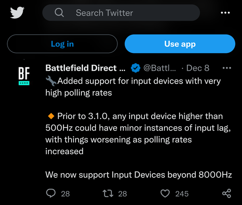Viewport: 242px width, 205px height.
Task: Click the search magnifier icon
Action: pyautogui.click(x=59, y=13)
